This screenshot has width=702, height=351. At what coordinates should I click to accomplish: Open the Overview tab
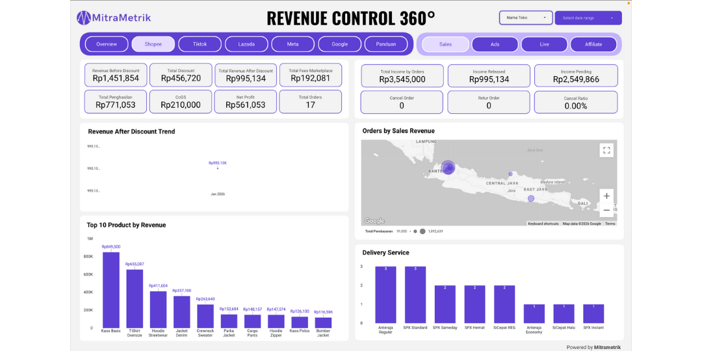coord(107,44)
